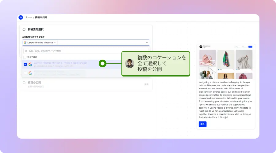Check the second, unticked location's checkbox
Screen dimensions: 276x153
(25, 73)
